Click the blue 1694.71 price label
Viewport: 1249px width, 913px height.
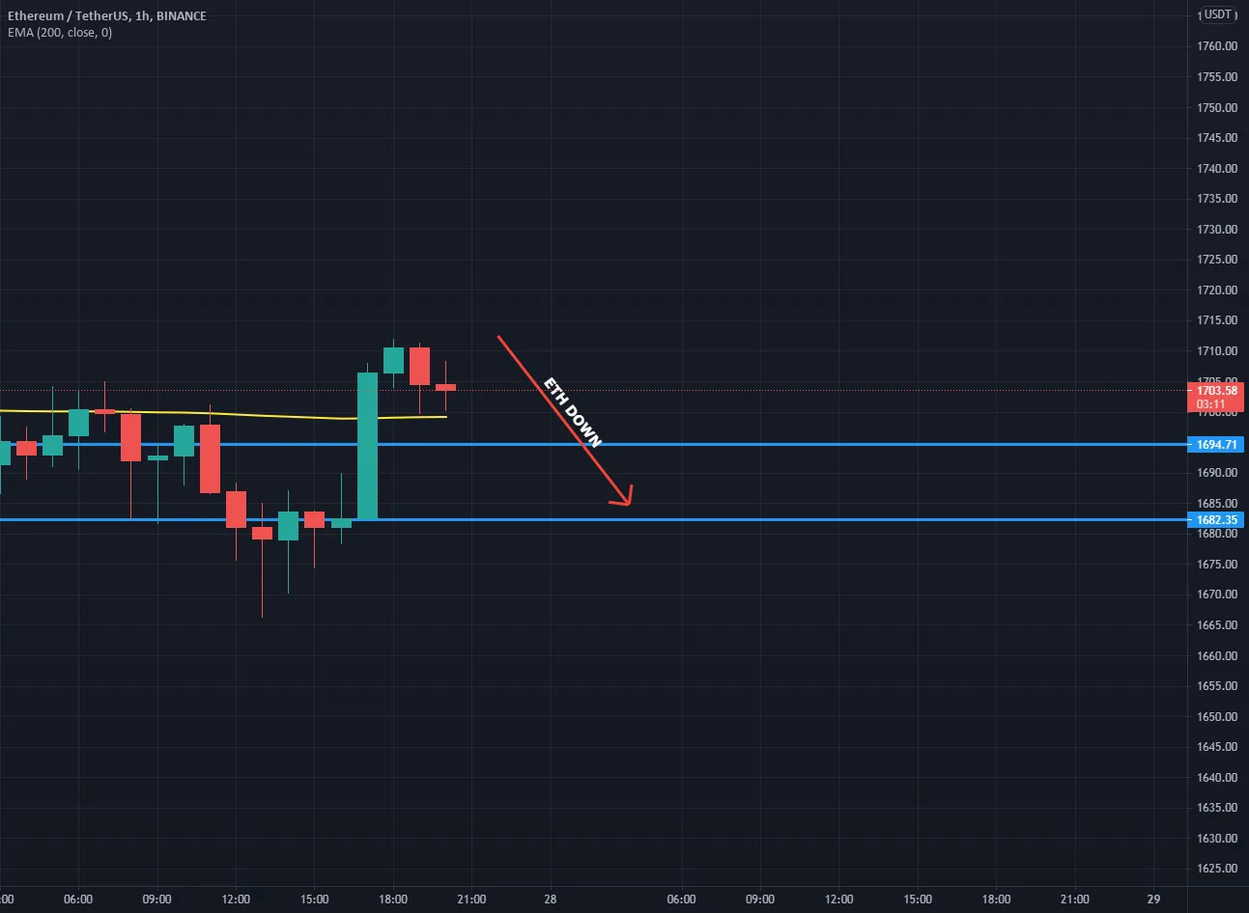click(x=1216, y=445)
